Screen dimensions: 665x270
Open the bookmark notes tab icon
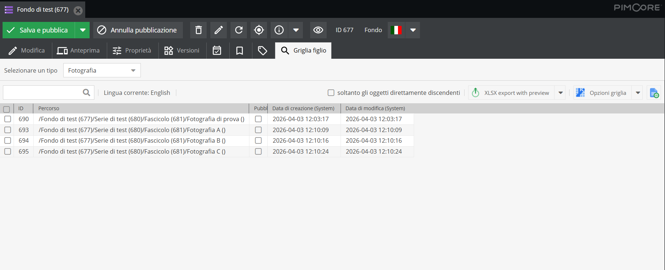click(240, 50)
